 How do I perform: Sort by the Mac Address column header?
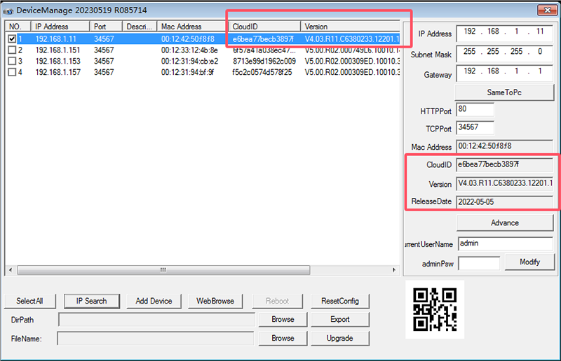(192, 27)
